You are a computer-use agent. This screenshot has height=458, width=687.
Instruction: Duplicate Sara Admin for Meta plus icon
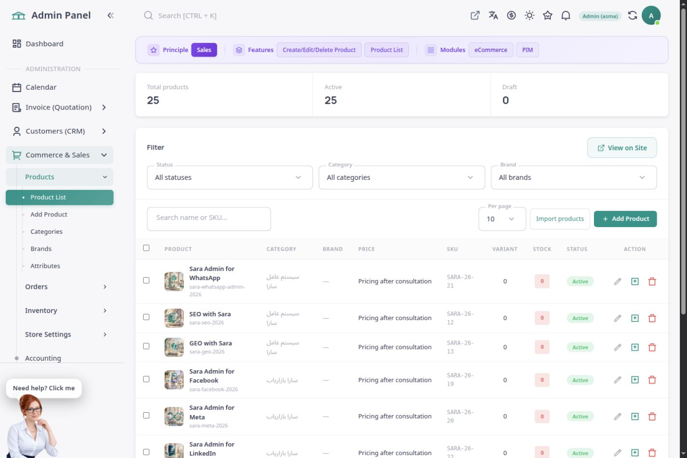[635, 417]
